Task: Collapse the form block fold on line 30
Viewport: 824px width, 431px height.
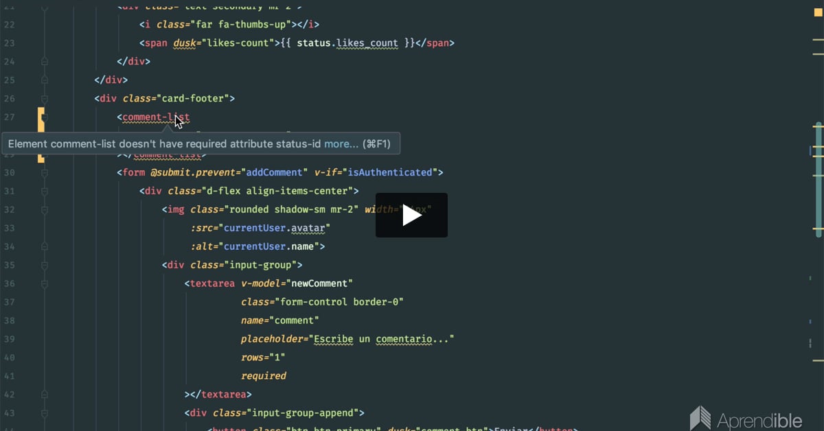Action: click(45, 172)
